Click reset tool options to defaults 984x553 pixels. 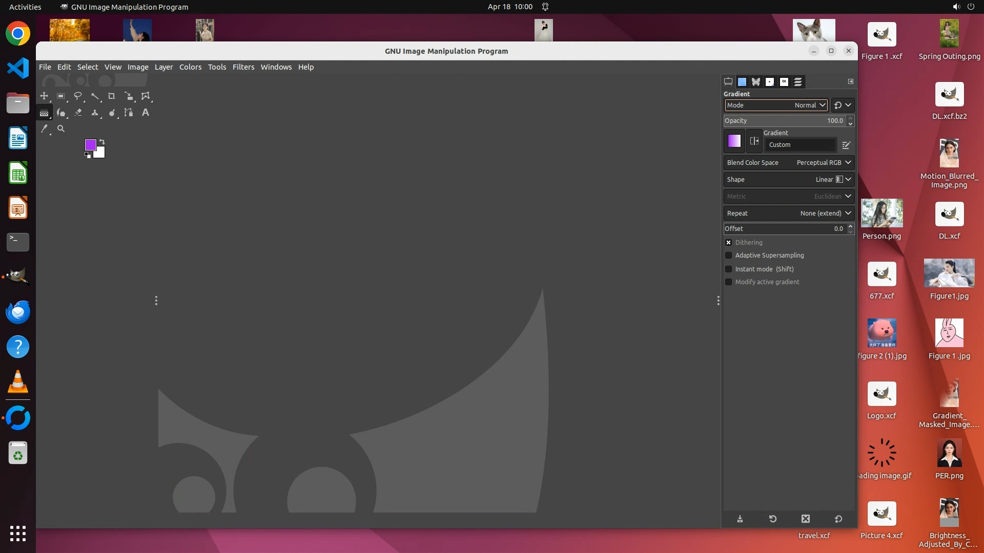coord(838,519)
